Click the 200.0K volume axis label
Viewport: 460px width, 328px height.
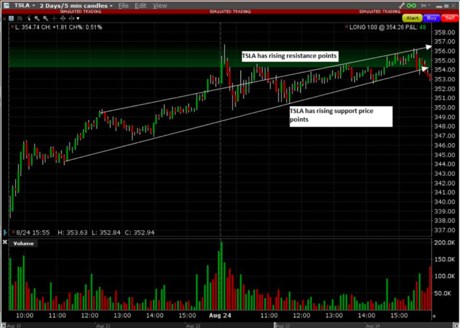[445, 242]
